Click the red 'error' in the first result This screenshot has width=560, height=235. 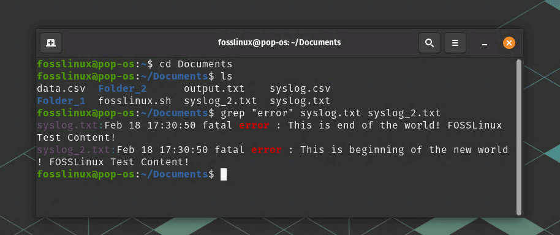[254, 125]
